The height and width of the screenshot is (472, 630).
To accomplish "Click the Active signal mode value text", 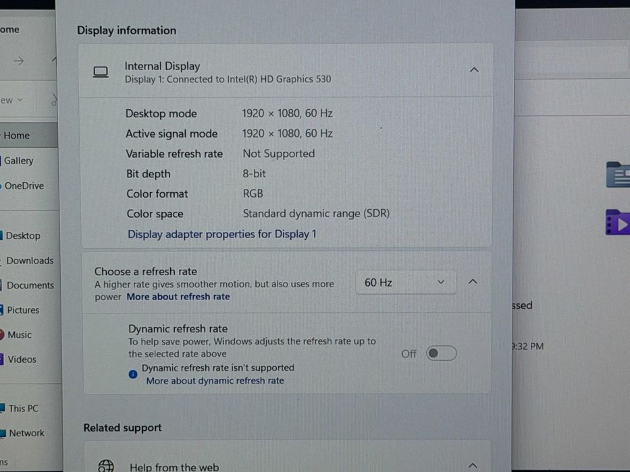I will coord(287,134).
